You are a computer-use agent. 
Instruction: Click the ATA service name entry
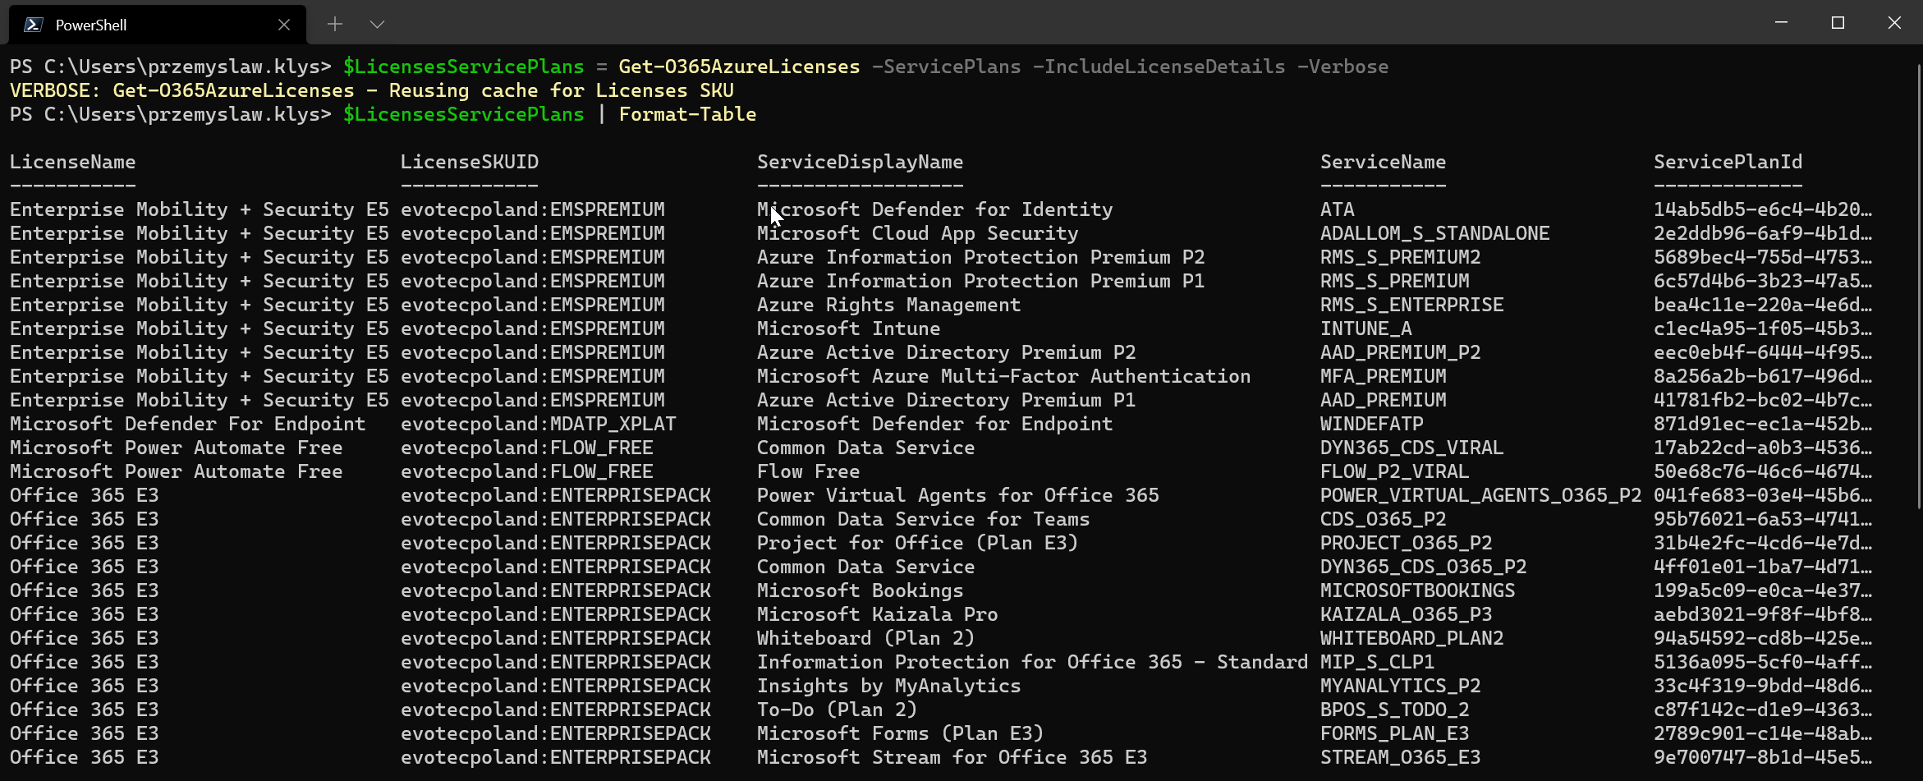(x=1338, y=209)
